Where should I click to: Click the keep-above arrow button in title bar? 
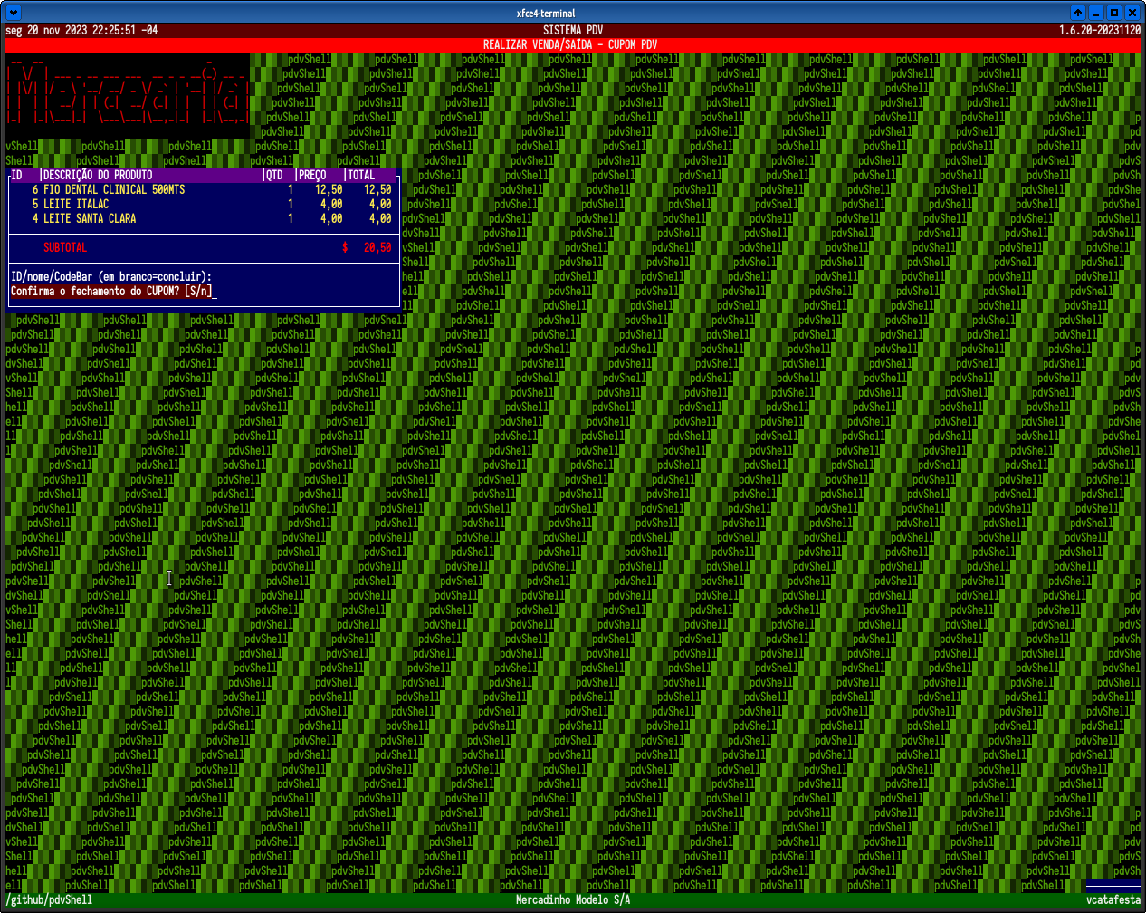[x=1078, y=13]
